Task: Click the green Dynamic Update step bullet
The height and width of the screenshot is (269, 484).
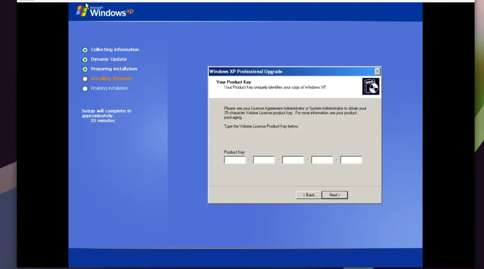Action: click(85, 59)
